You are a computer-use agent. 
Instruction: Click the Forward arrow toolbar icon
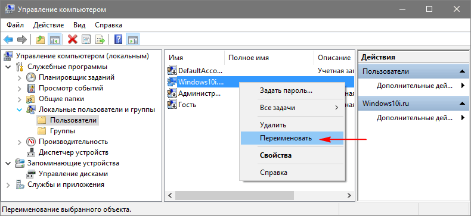22,39
